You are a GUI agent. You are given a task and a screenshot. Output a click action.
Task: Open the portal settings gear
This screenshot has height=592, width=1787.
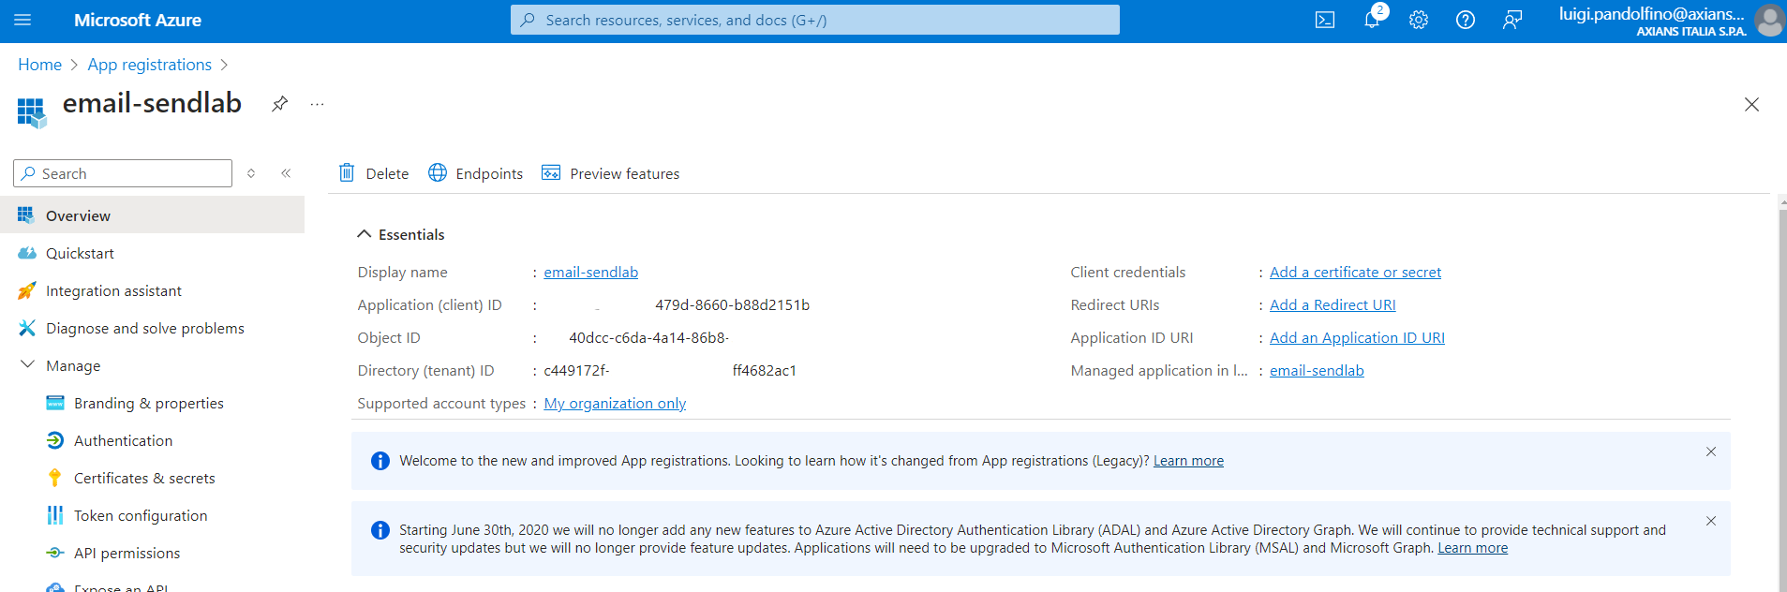[x=1418, y=21]
